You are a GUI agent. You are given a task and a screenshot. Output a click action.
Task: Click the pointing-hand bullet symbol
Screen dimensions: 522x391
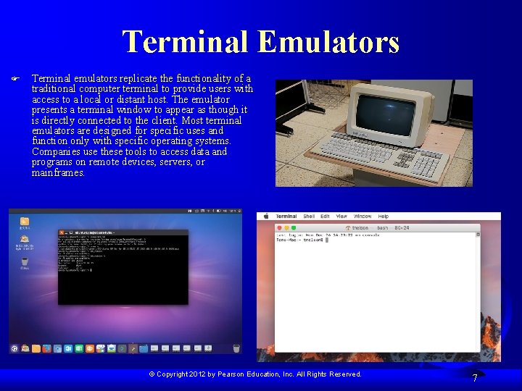coord(15,79)
